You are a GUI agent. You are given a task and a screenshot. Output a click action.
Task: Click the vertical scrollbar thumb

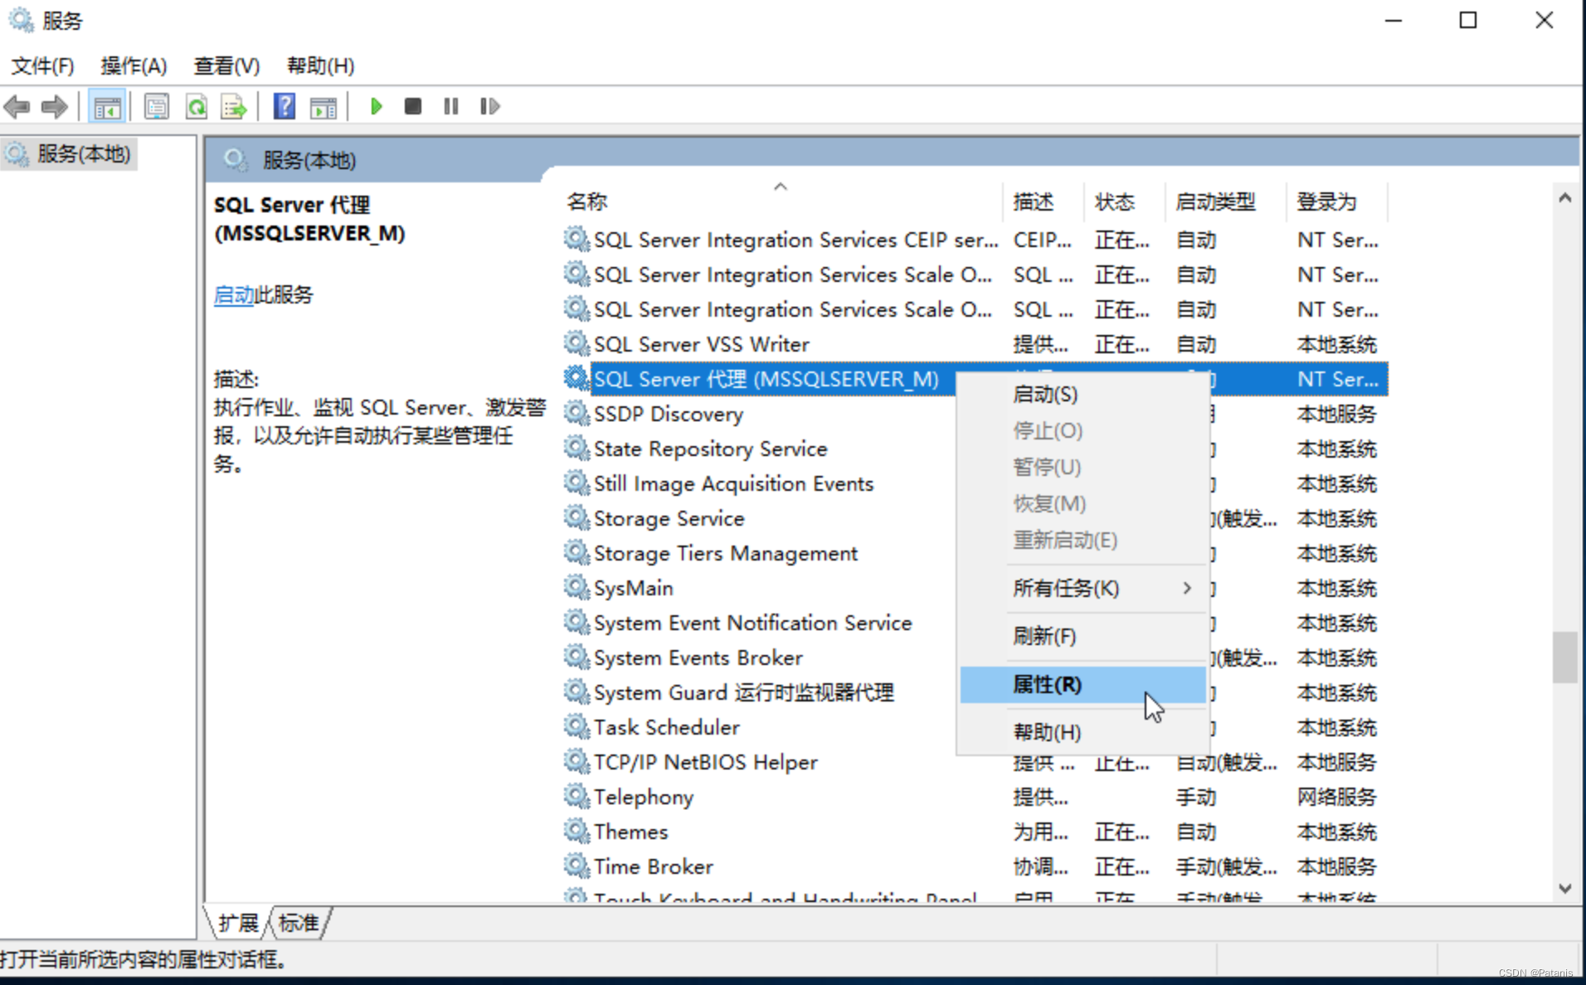coord(1565,657)
